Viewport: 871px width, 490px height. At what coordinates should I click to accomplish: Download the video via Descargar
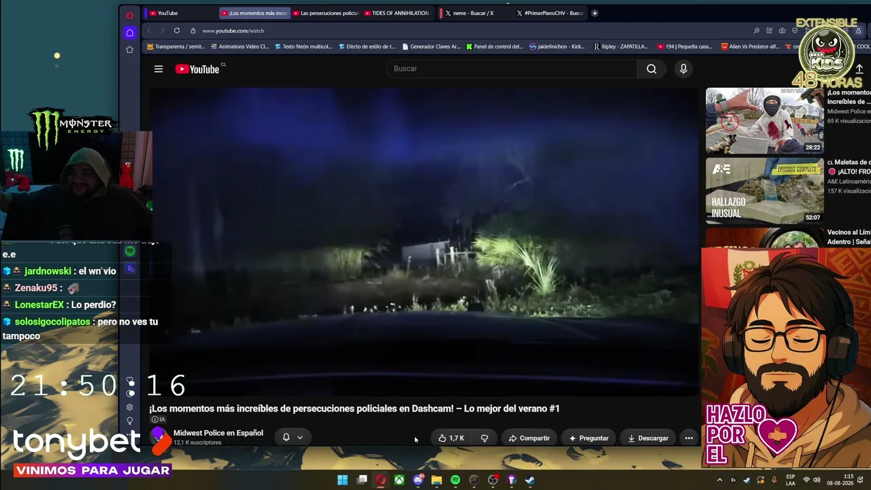pyautogui.click(x=648, y=438)
